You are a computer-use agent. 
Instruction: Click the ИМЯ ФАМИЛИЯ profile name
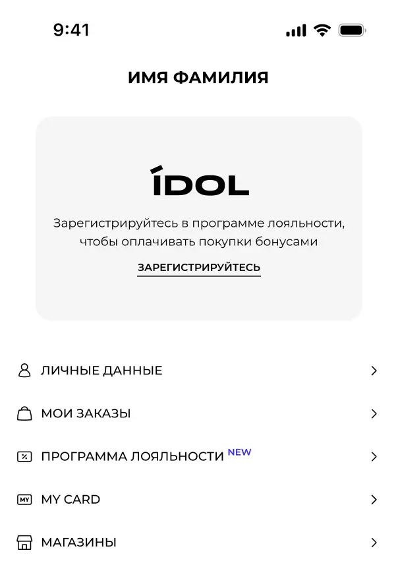tap(198, 77)
